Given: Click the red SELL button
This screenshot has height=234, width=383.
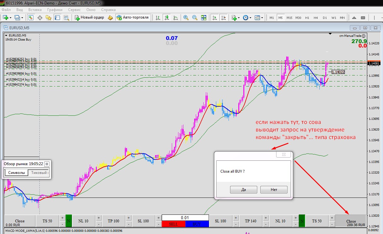Looking at the screenshot, I should click(x=173, y=224).
